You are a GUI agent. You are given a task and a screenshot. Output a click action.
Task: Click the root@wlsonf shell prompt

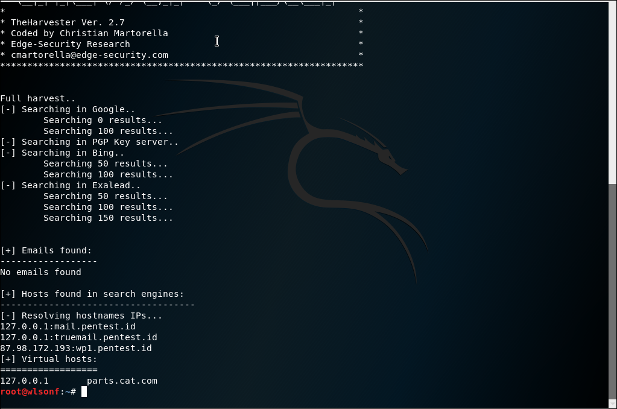38,392
